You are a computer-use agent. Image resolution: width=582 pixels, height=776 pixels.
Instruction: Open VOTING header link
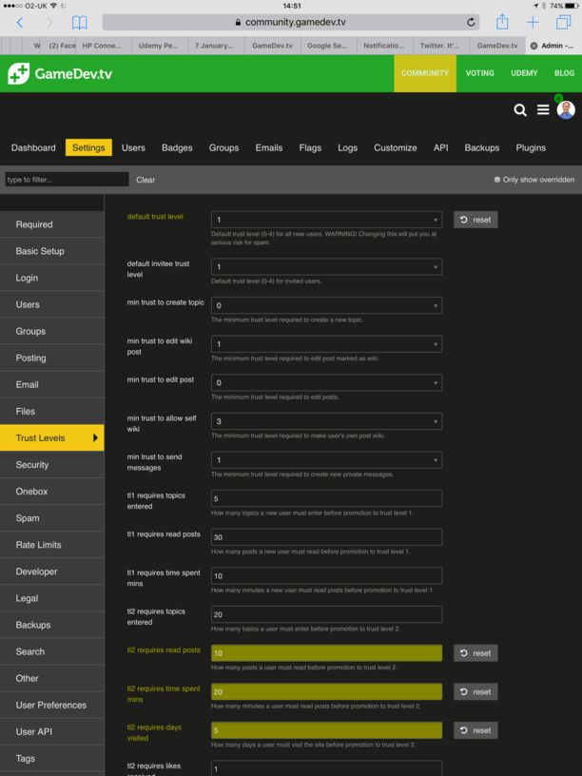479,73
